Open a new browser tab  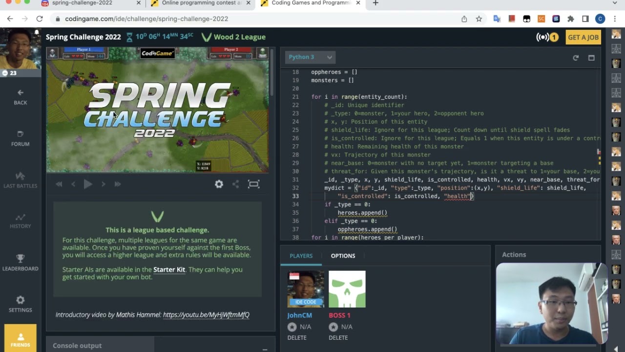click(x=375, y=3)
